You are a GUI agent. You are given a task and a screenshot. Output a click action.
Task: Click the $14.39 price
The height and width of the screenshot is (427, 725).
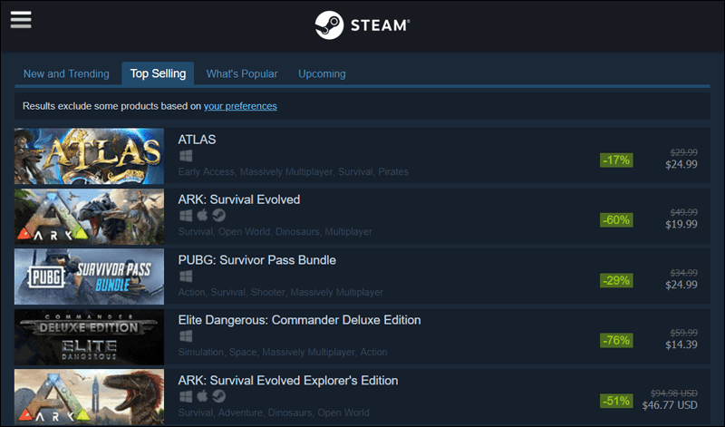(x=681, y=345)
